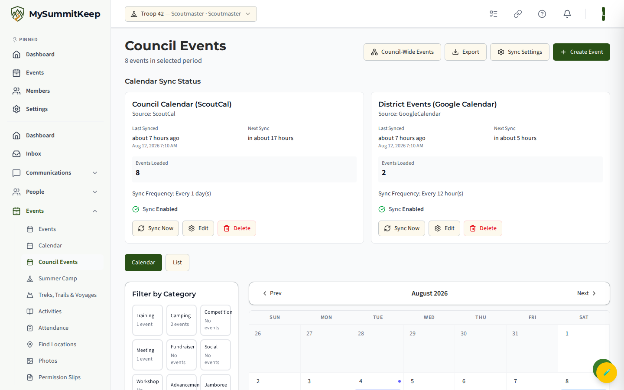
Task: Go to previous month with Prev
Action: coord(272,293)
